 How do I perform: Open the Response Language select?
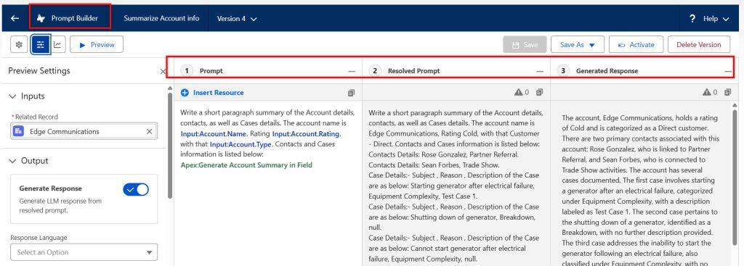[x=84, y=252]
